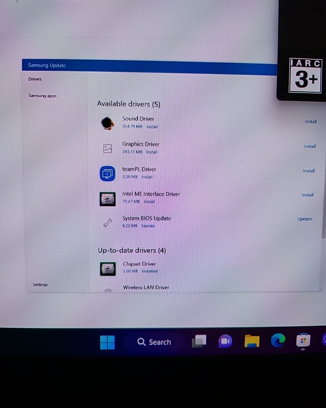The height and width of the screenshot is (408, 326).
Task: Click Installed status under Chipset Driver
Action: (149, 271)
